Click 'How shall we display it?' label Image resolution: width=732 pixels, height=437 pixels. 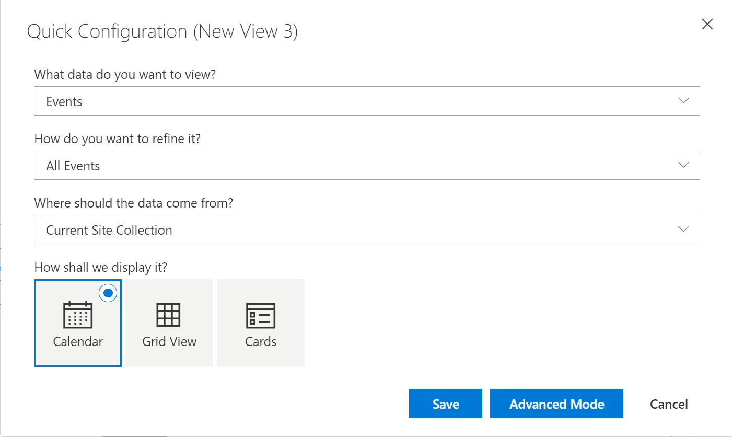point(101,267)
